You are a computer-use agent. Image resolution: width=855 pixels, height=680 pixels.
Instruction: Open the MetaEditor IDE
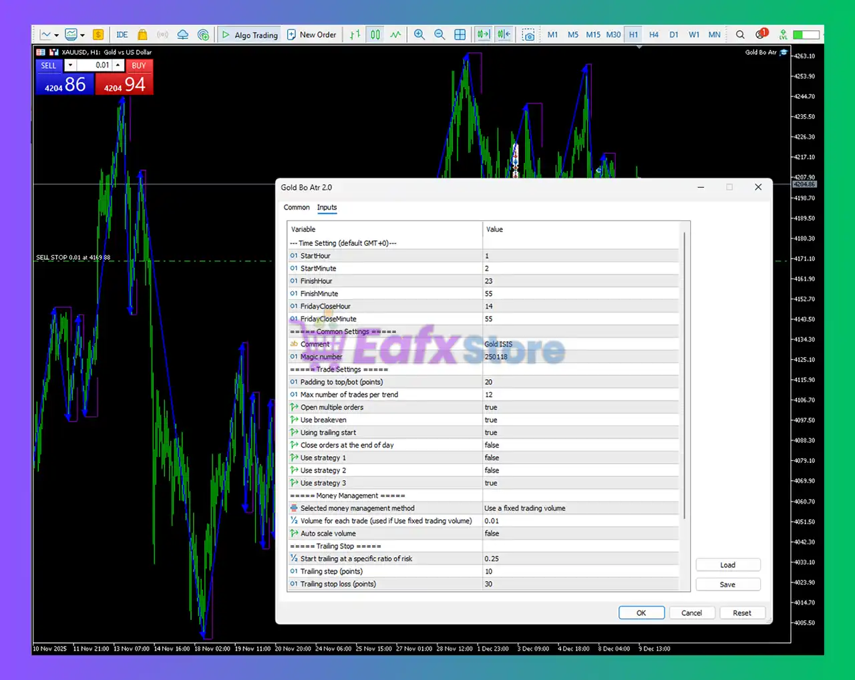click(122, 35)
